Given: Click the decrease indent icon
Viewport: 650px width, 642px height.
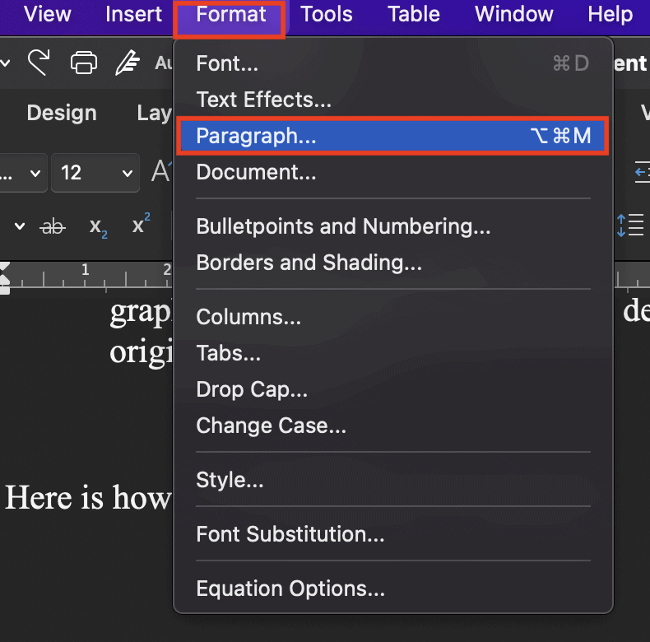Looking at the screenshot, I should 642,172.
